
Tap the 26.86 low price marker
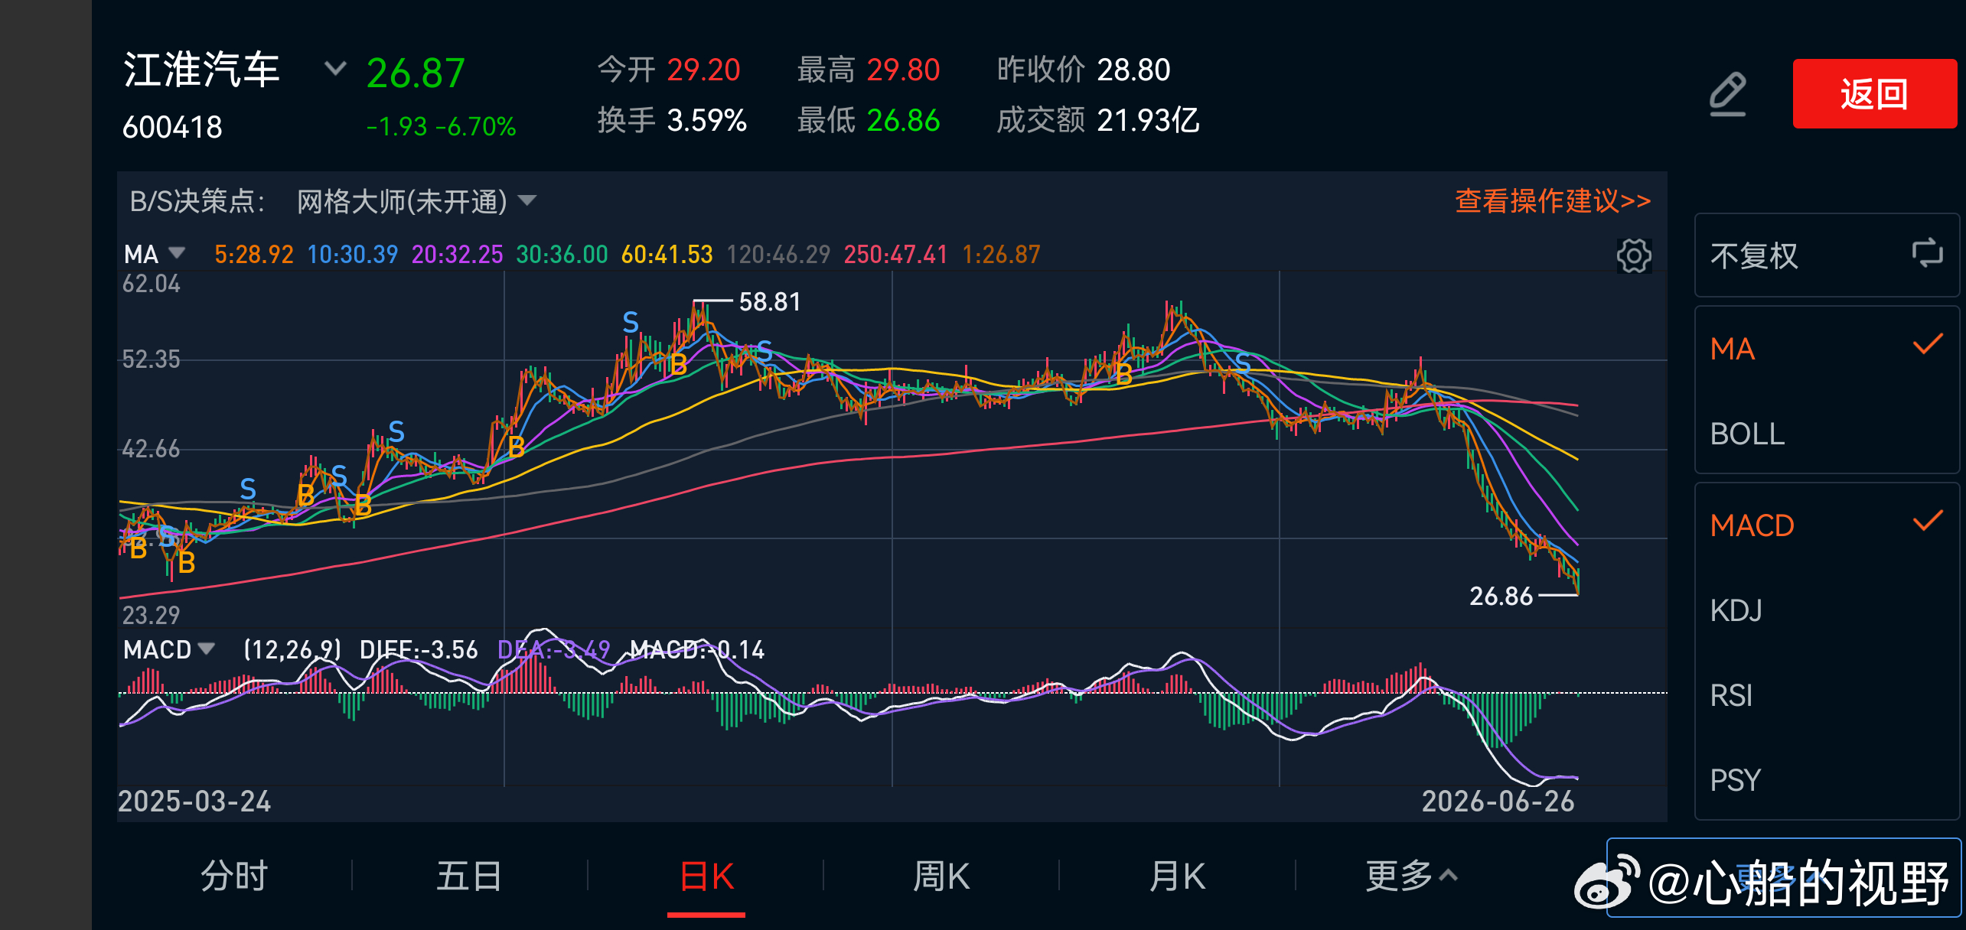pyautogui.click(x=1501, y=596)
